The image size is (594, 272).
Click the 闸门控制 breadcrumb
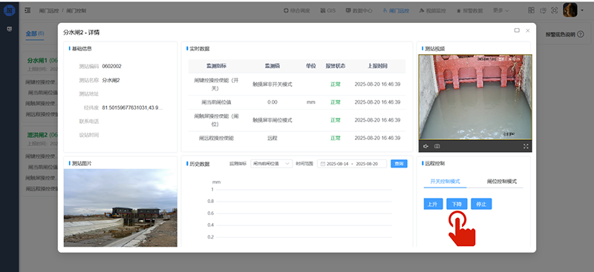coord(76,10)
